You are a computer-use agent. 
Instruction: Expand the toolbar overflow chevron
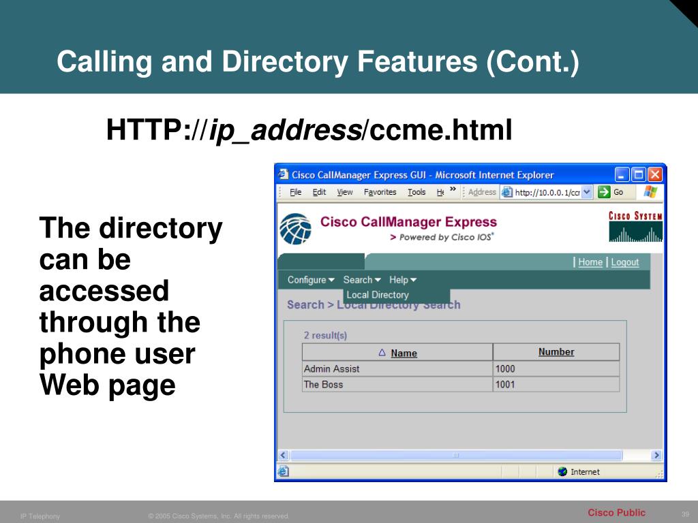pos(453,189)
